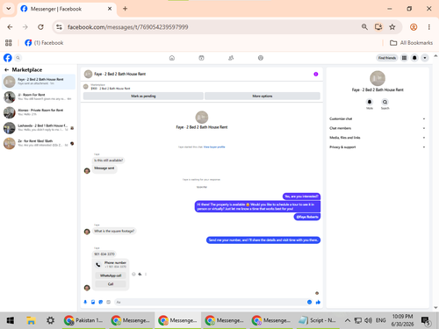439x329 pixels.
Task: Open the 1Bed 1Bath for rent conversation
Action: pos(39,143)
